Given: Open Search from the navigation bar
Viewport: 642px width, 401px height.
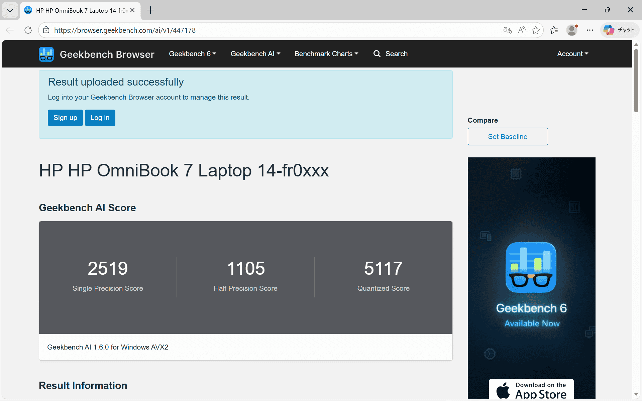Looking at the screenshot, I should [x=390, y=54].
